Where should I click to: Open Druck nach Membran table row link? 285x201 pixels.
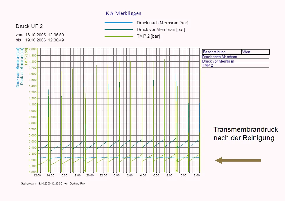point(220,57)
